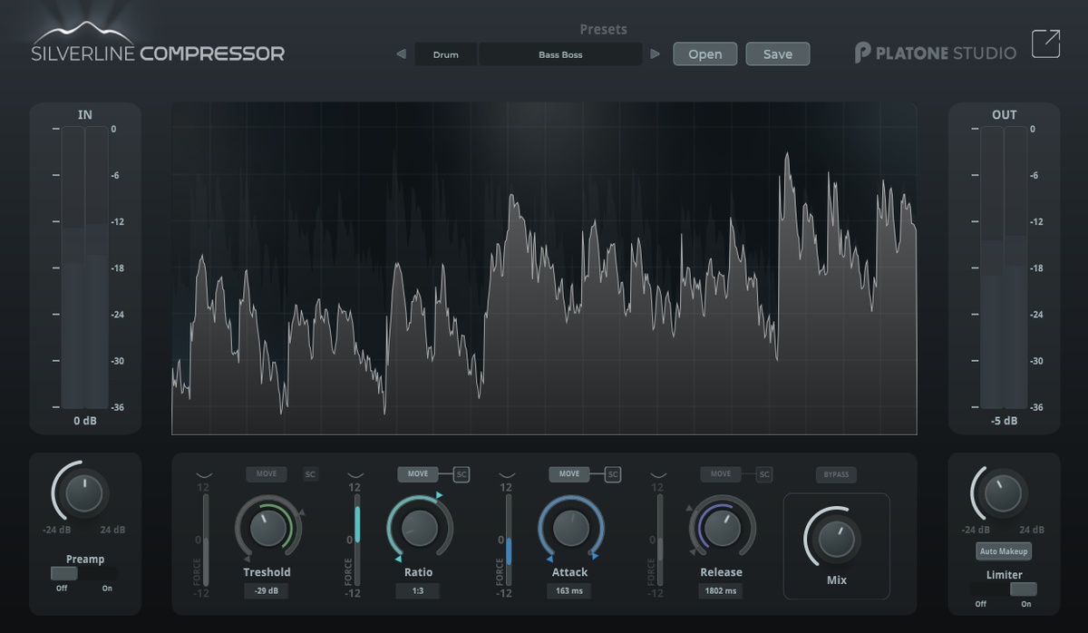1088x633 pixels.
Task: Click the curve icon above Release force slider
Action: 659,474
